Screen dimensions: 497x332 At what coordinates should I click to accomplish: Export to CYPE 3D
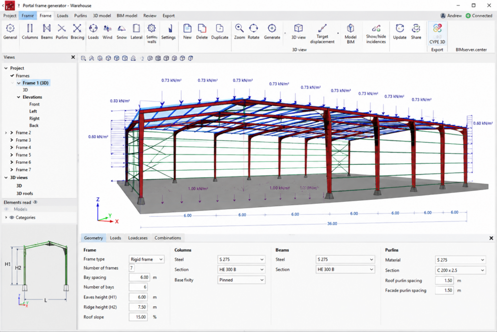(437, 34)
